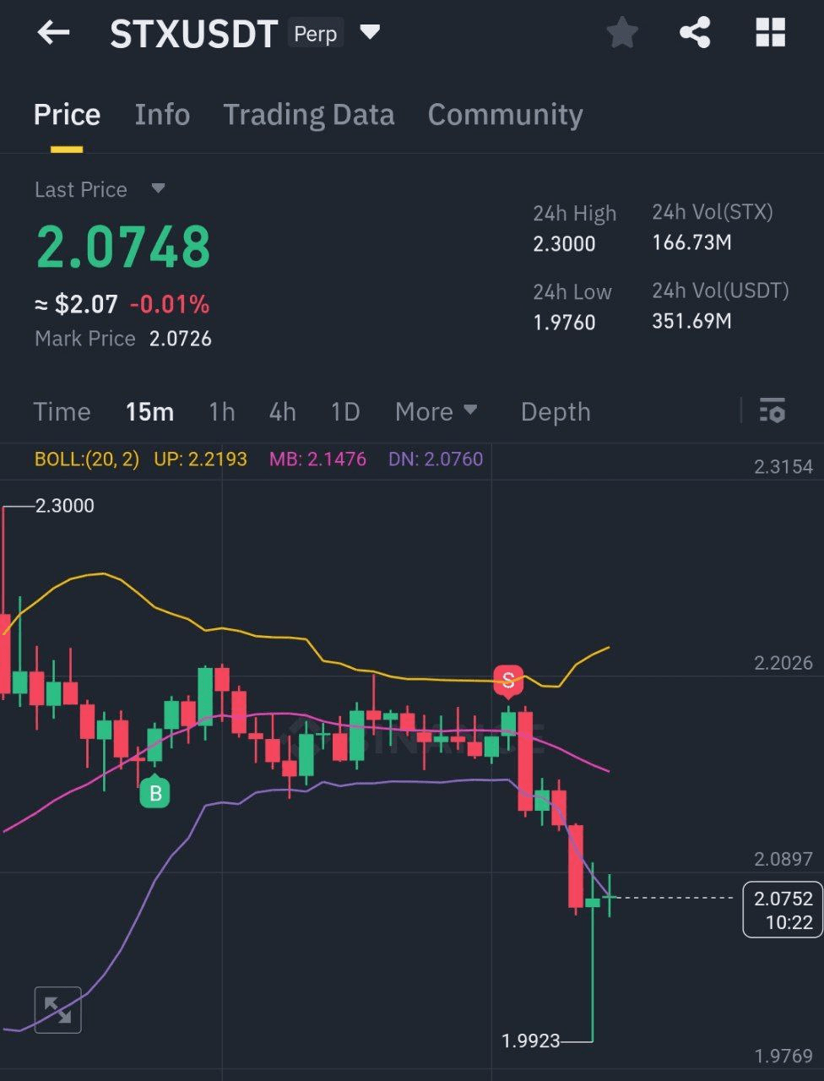The image size is (824, 1081).
Task: Tap the red S sell marker
Action: (x=507, y=679)
